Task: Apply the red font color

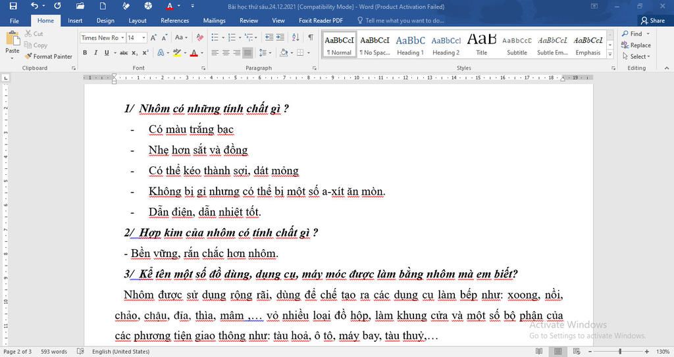Action: [x=194, y=53]
